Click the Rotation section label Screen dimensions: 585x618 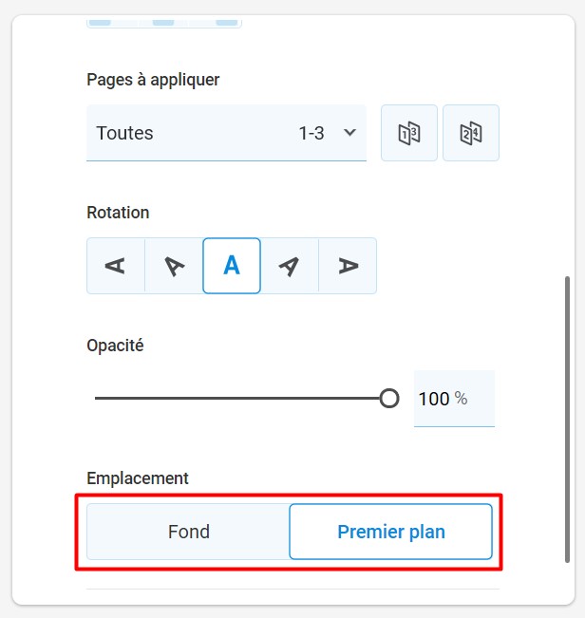click(x=118, y=213)
